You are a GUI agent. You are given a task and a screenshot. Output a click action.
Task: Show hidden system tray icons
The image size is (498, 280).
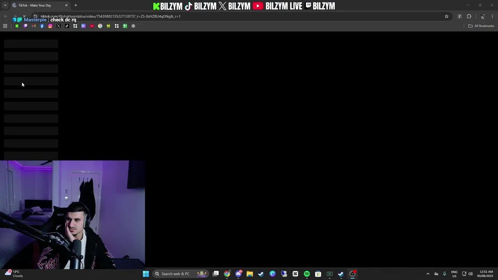[428, 274]
